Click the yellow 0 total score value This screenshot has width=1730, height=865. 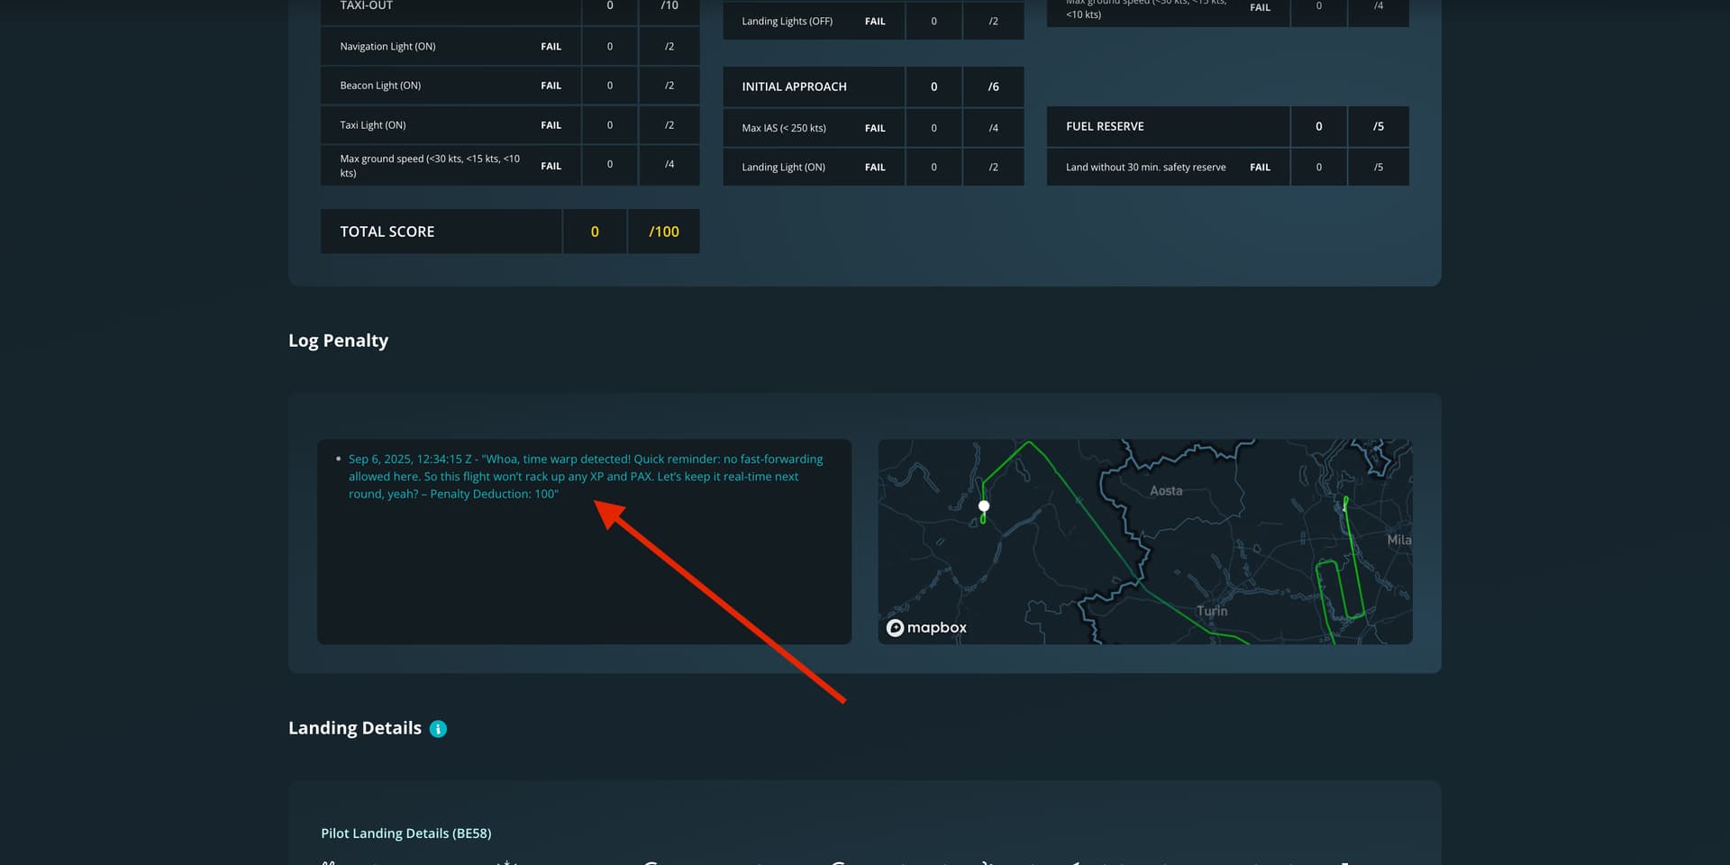[x=595, y=232]
